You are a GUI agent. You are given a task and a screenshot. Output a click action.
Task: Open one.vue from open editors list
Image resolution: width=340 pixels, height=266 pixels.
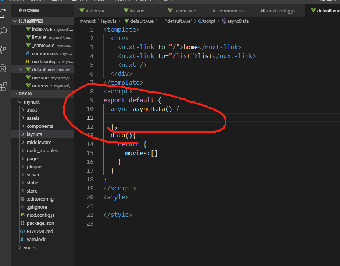pyautogui.click(x=43, y=78)
